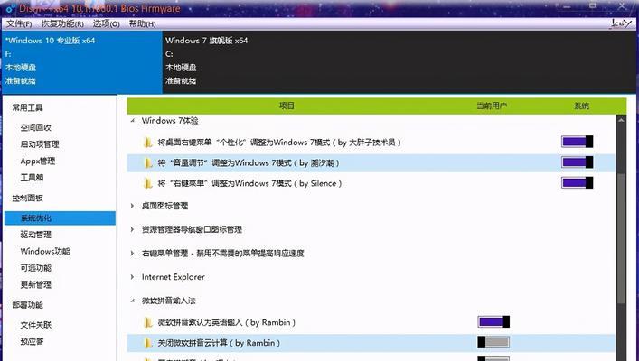Click the Dism++ app icon in title bar

click(x=11, y=8)
